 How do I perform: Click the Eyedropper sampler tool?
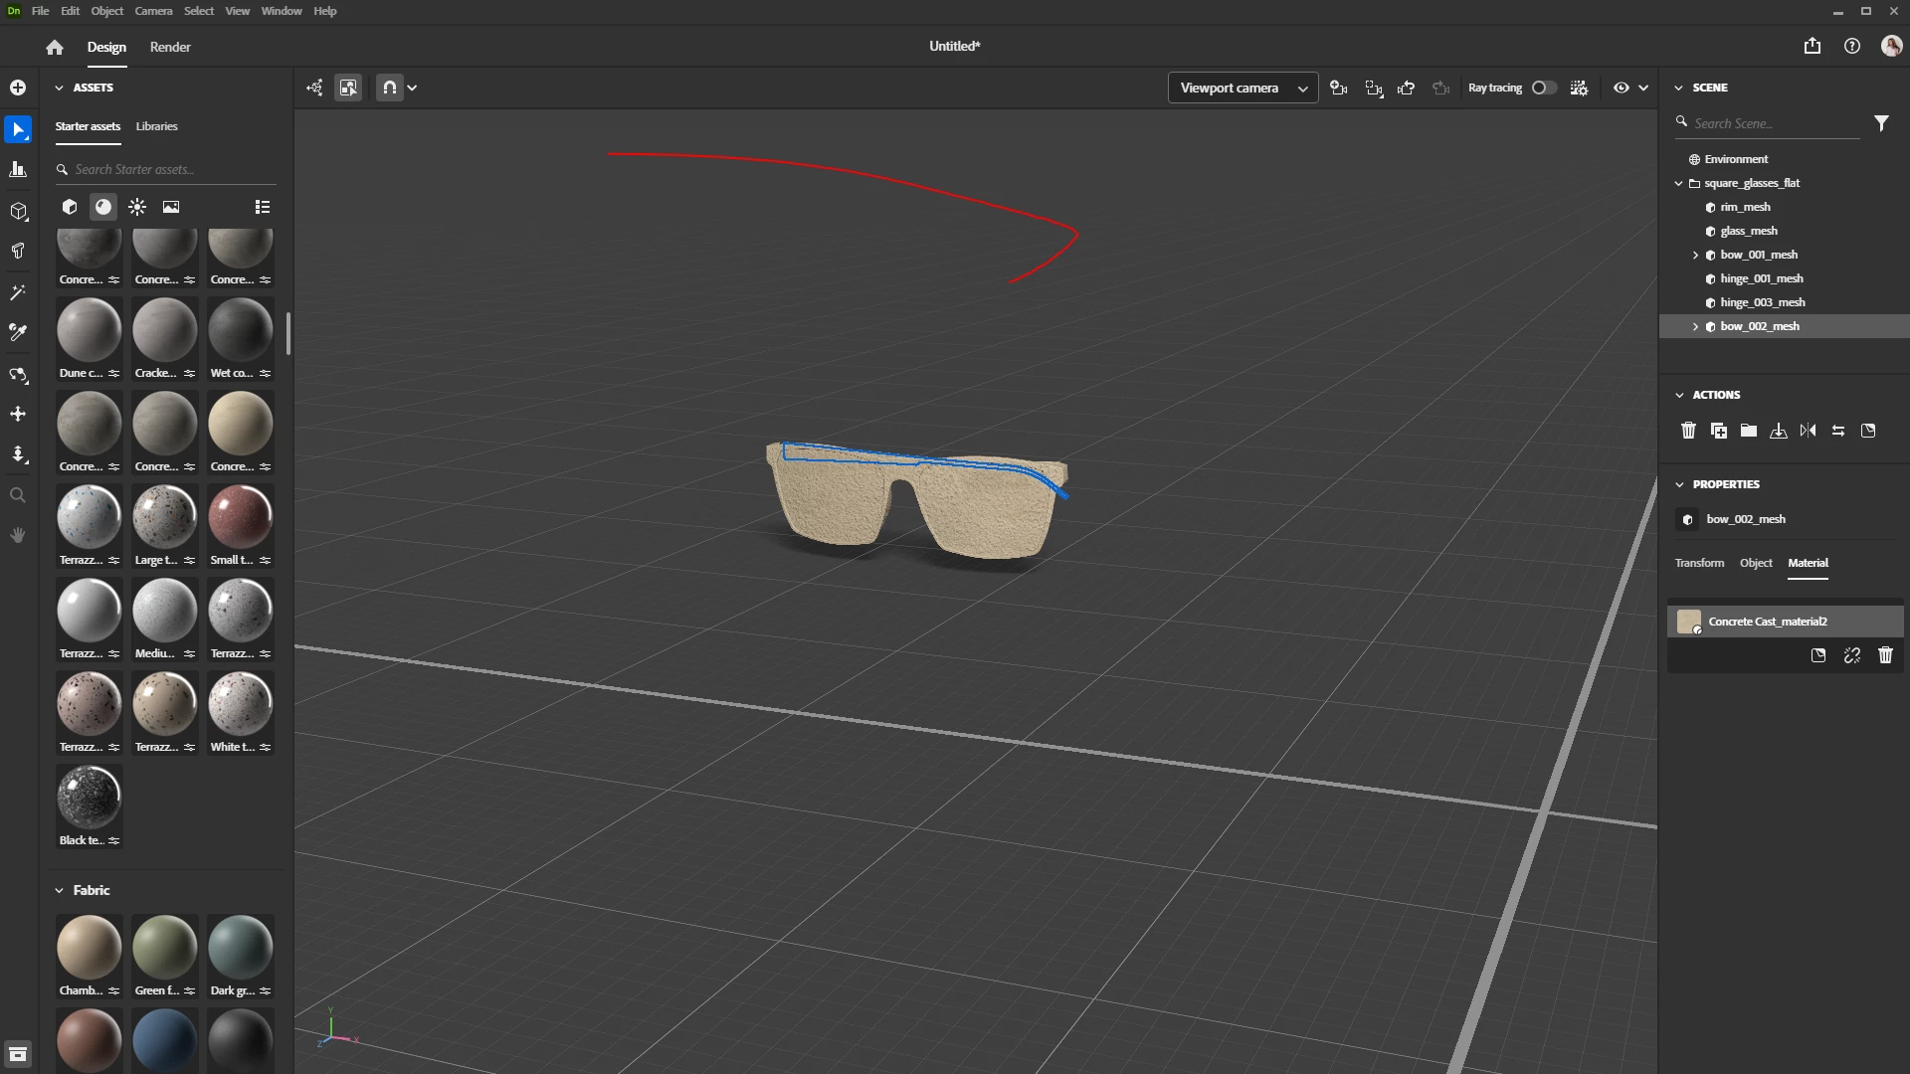point(18,333)
